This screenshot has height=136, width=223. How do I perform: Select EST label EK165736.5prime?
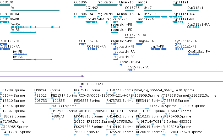tap(162, 106)
